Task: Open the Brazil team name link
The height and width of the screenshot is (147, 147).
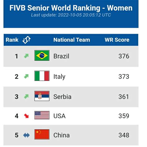Action: [x=61, y=56]
